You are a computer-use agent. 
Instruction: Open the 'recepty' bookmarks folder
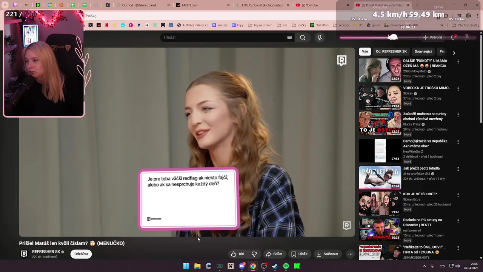341,25
